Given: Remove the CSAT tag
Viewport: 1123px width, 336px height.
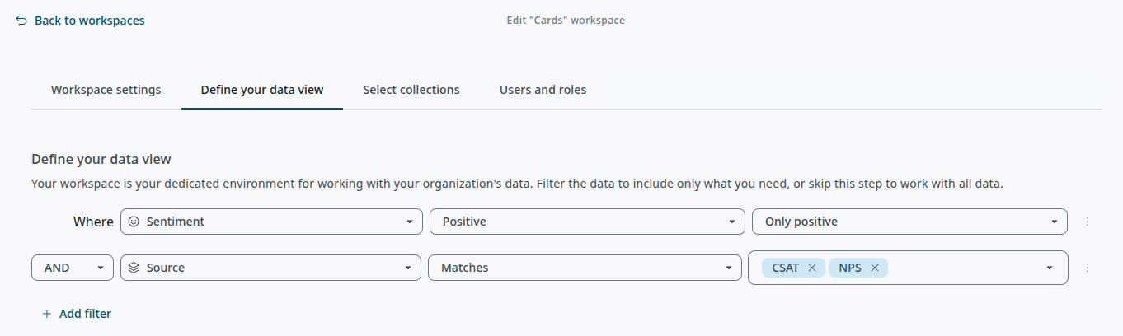Looking at the screenshot, I should 812,268.
